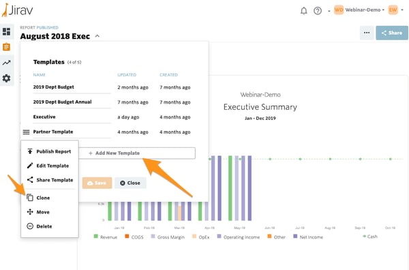
Task: Open the Partner Template row
Action: 53,132
